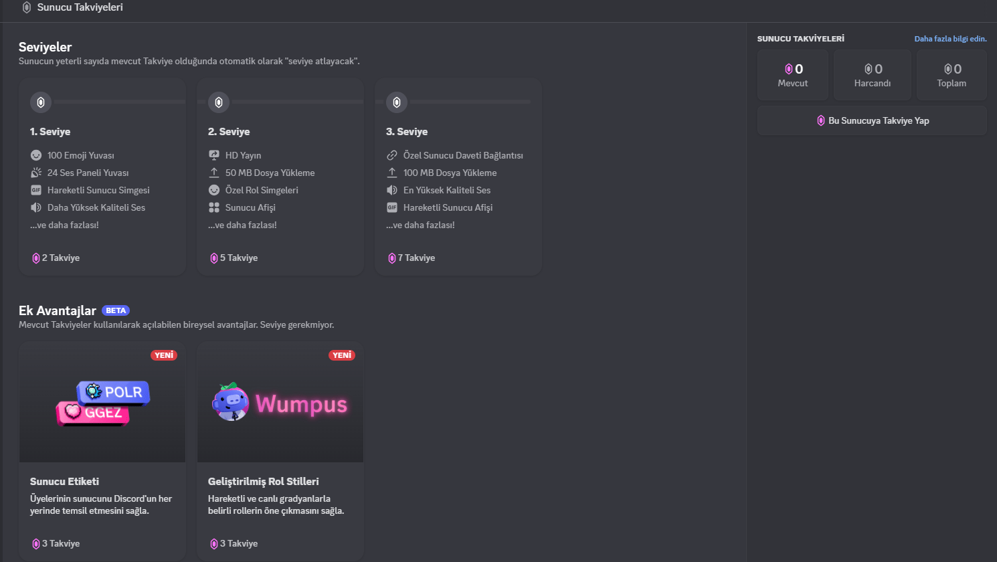Click the Bu Sunucuya Takviye Yap button
997x562 pixels.
coord(872,120)
